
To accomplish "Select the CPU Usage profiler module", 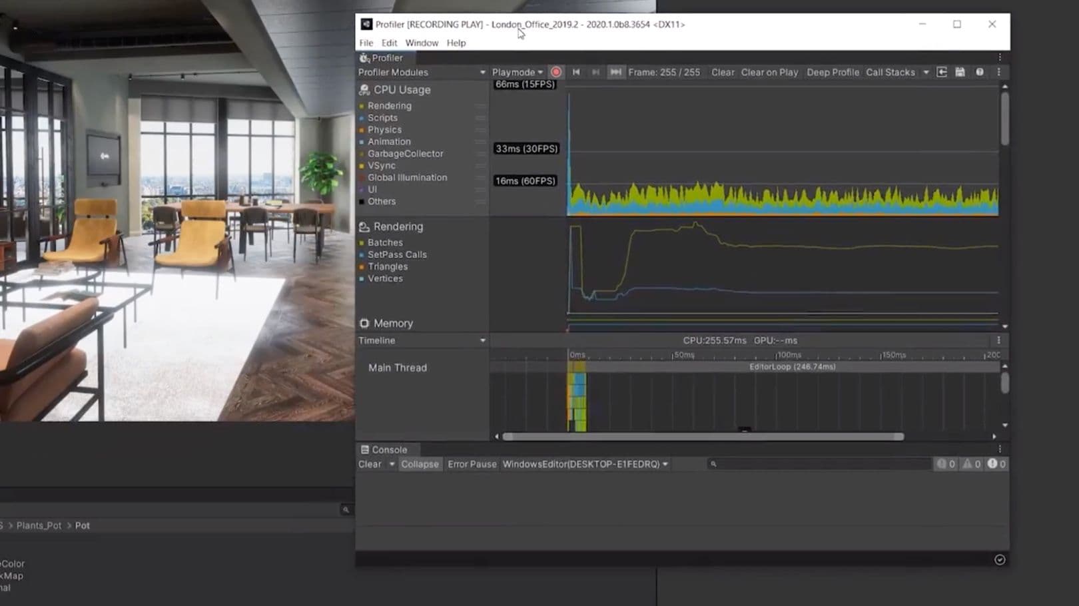I will click(x=398, y=89).
